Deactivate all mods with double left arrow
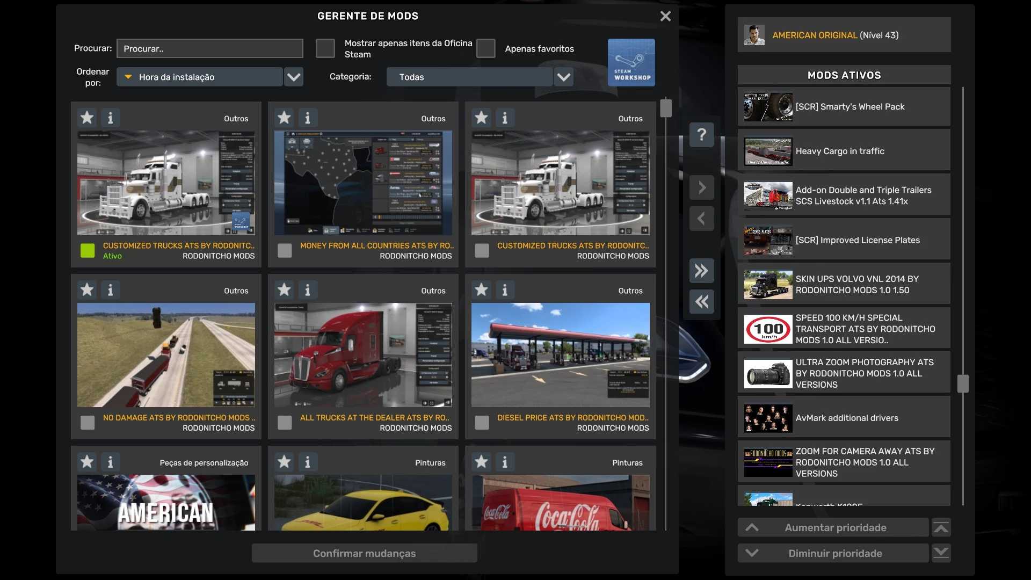1031x580 pixels. tap(701, 302)
